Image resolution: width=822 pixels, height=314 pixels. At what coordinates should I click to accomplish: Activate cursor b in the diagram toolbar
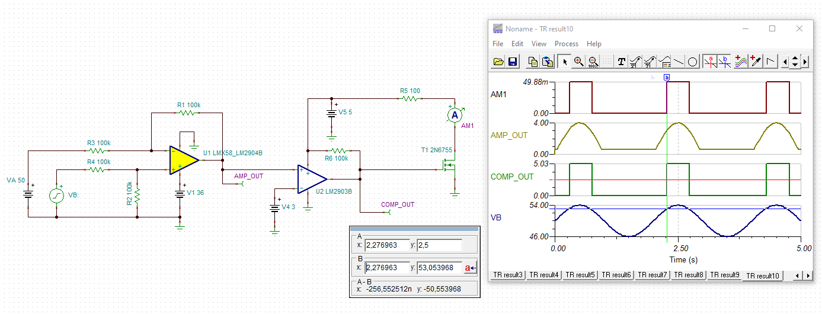tap(724, 61)
